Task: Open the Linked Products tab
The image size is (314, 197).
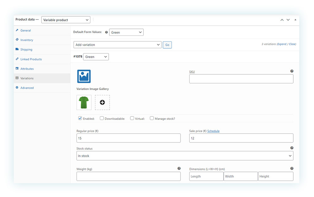Action: (42, 59)
